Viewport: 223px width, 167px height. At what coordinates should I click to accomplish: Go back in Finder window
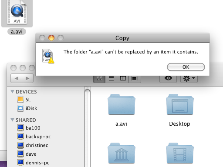[x=16, y=78]
